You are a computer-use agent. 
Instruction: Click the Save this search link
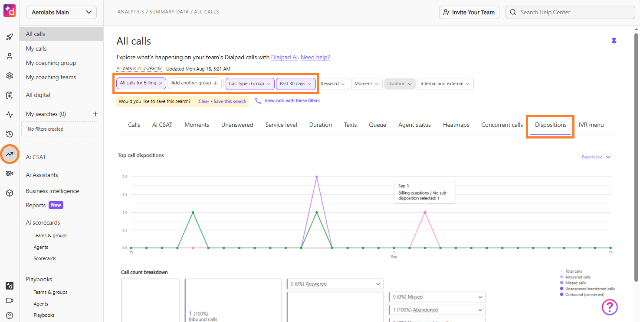[230, 101]
